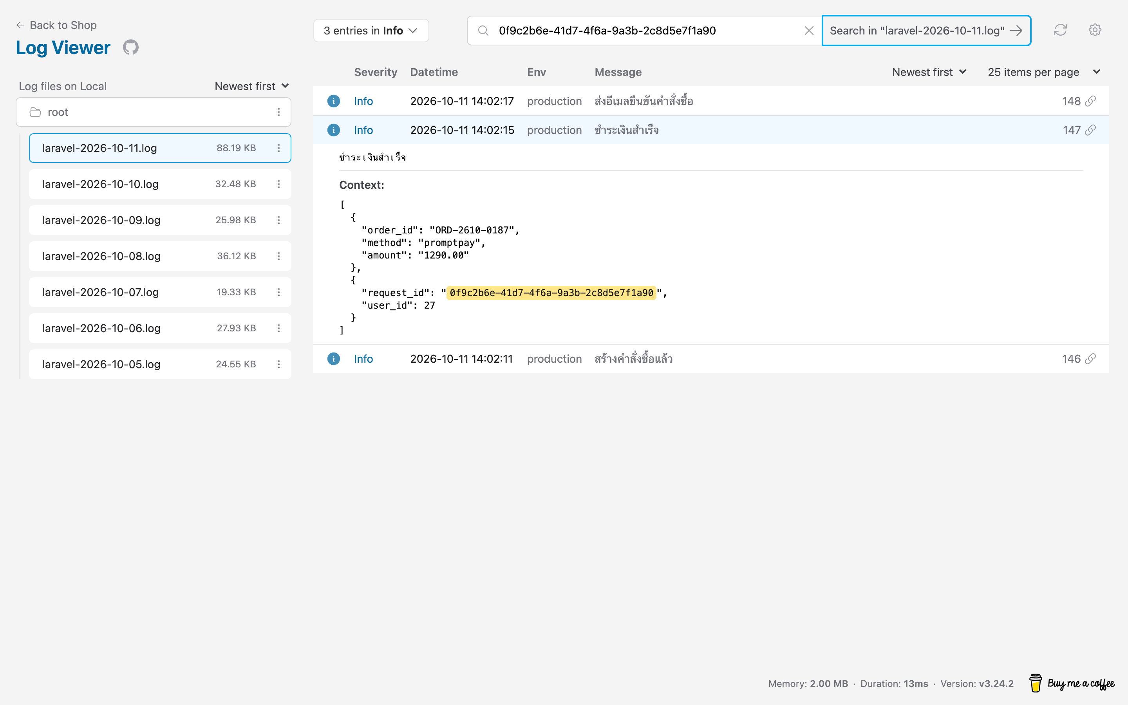Open options for laravel-2026-10-10.log
This screenshot has height=705, width=1128.
tap(279, 184)
